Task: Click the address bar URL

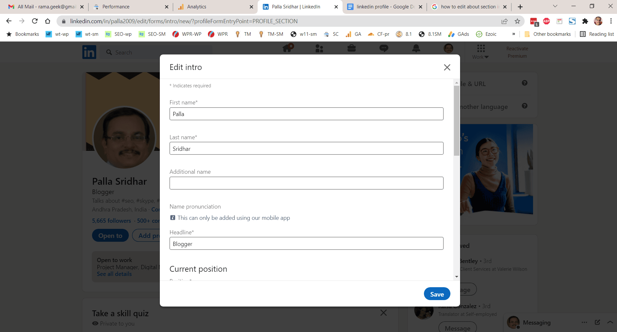Action: (x=184, y=21)
